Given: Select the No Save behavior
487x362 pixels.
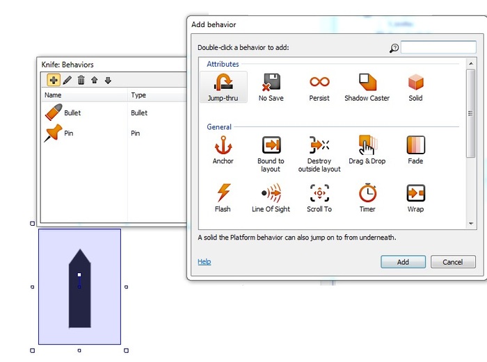Looking at the screenshot, I should point(271,88).
